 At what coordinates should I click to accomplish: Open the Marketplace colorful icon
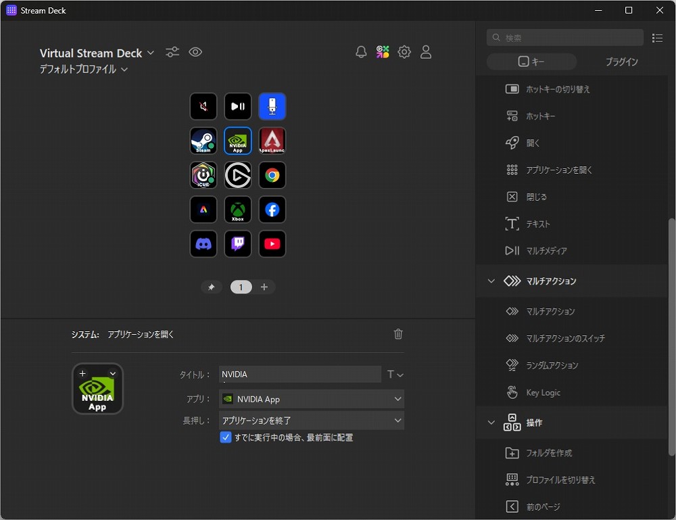[383, 52]
